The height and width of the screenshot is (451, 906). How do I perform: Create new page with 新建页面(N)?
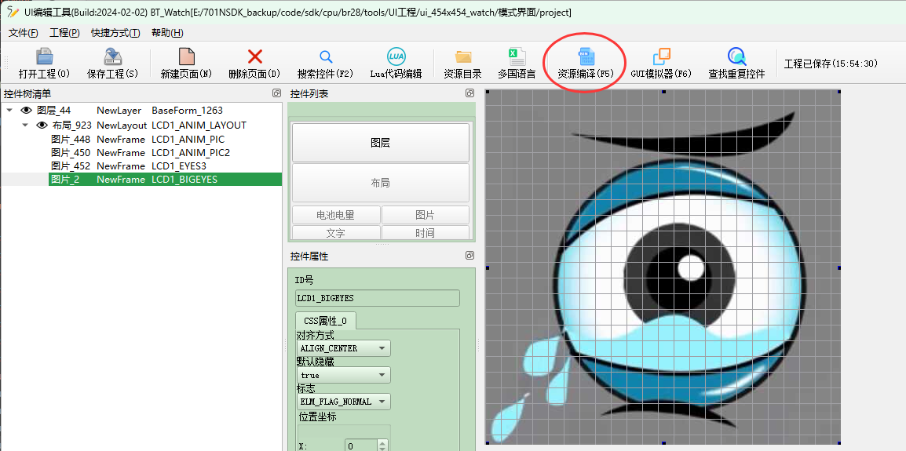[186, 64]
